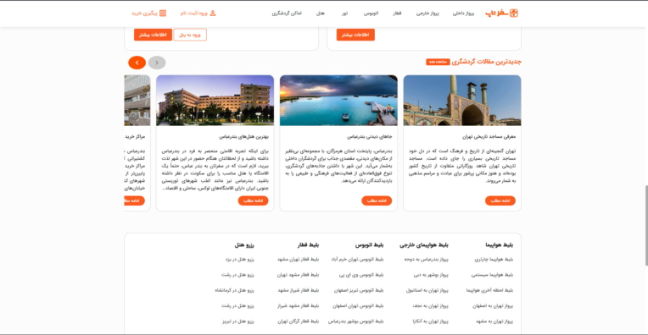This screenshot has height=335, width=648.
Task: Select هتل hotel menu item
Action: coord(321,14)
